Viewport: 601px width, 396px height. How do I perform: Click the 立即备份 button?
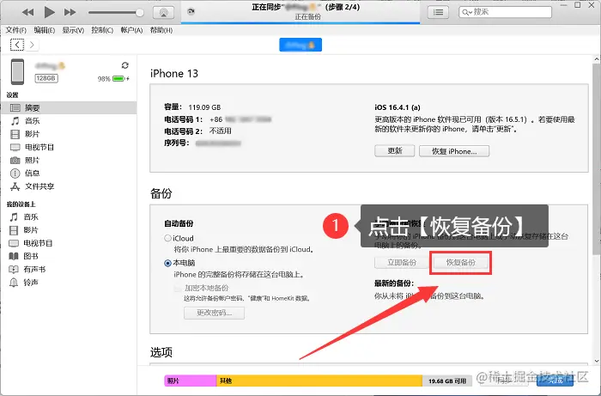click(401, 263)
